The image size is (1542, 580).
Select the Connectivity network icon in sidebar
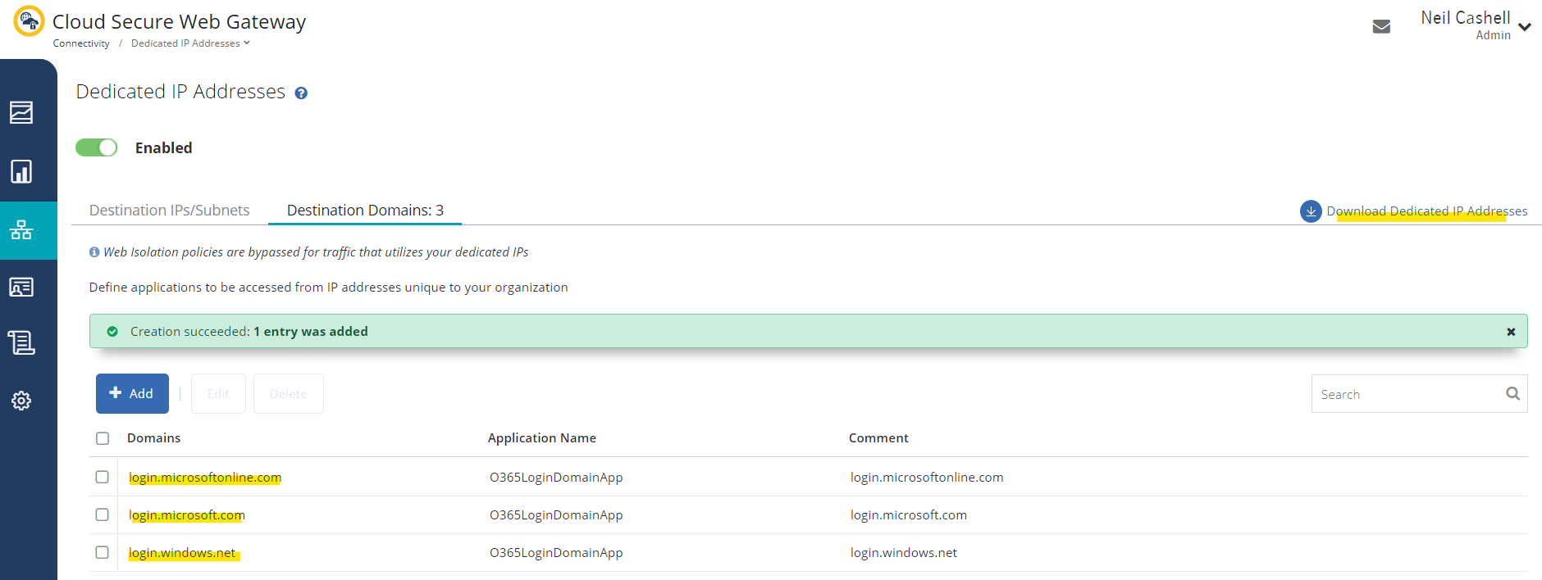(x=21, y=230)
